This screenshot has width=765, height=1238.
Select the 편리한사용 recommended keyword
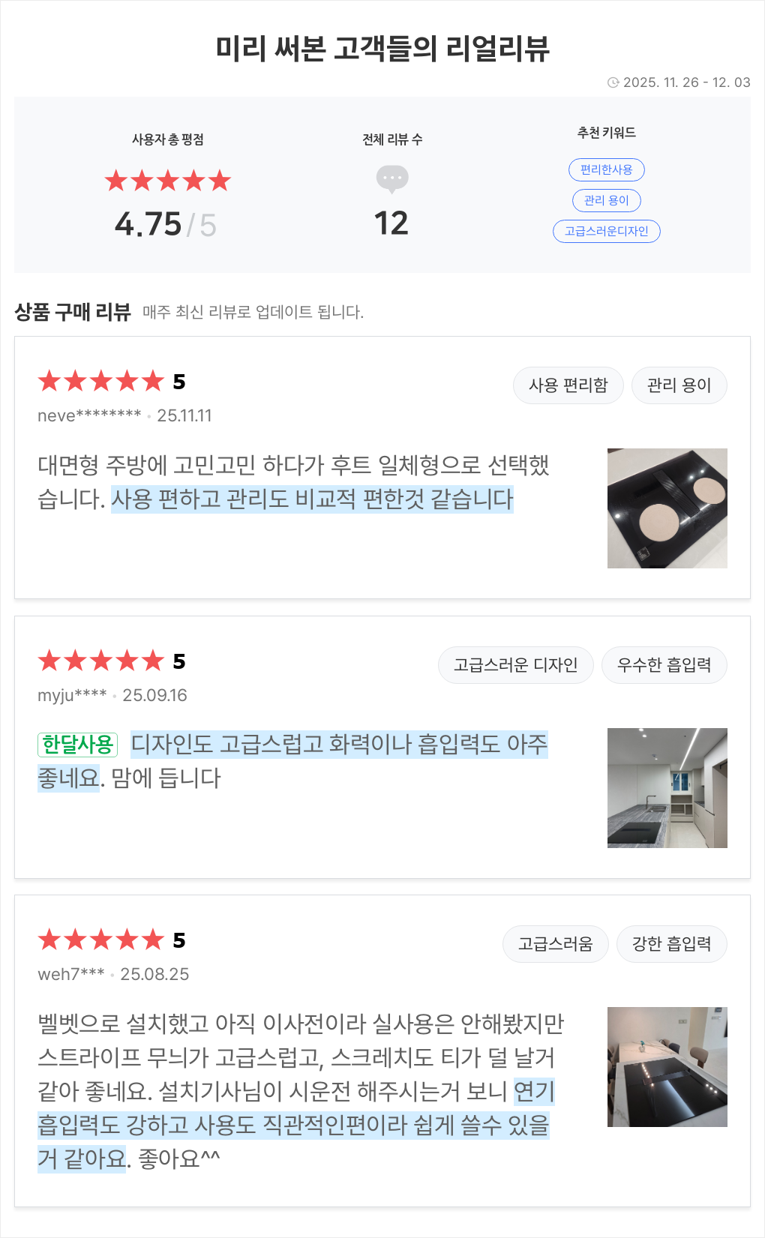606,169
